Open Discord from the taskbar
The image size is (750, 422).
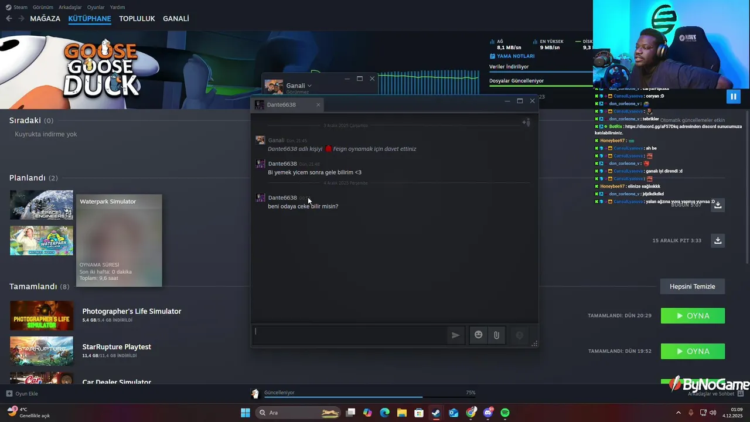tap(488, 413)
